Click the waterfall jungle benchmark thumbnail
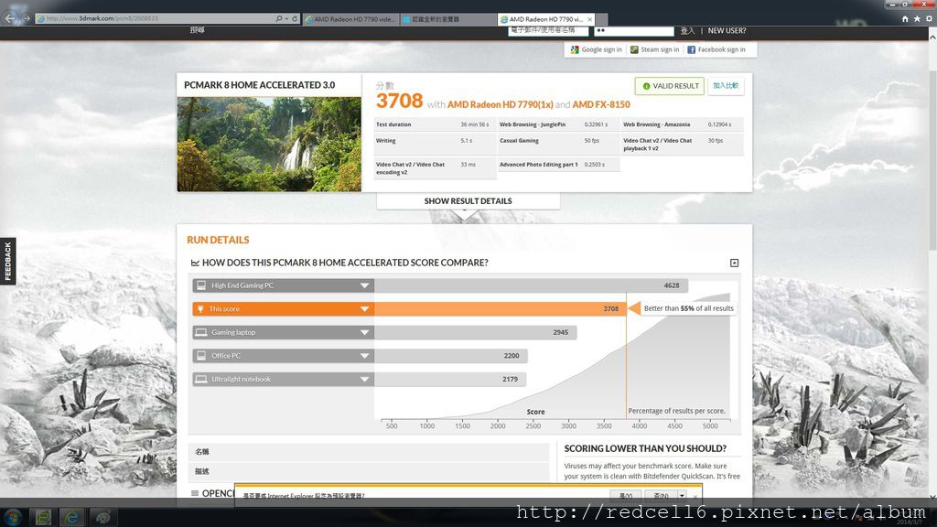The image size is (937, 527). 269,144
